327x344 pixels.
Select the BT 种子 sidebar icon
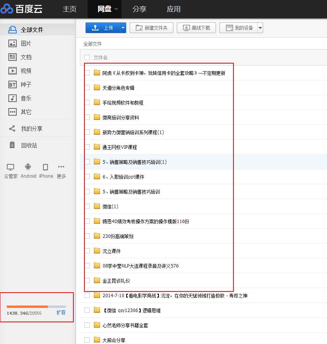tap(13, 84)
